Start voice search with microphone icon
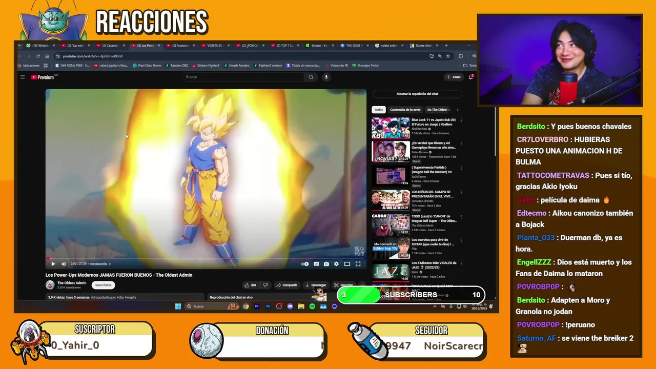 326,77
